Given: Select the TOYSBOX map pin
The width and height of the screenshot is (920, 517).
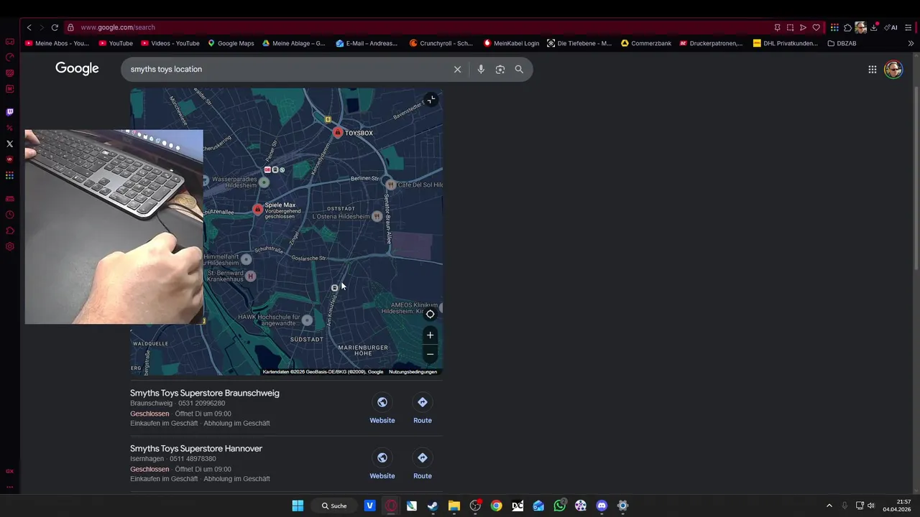Looking at the screenshot, I should (338, 133).
